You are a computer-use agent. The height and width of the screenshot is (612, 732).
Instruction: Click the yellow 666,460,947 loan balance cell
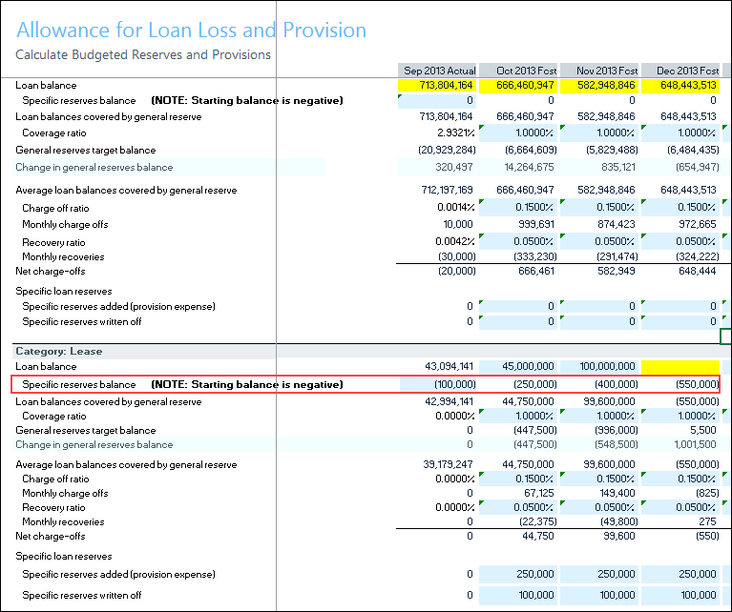[x=518, y=86]
